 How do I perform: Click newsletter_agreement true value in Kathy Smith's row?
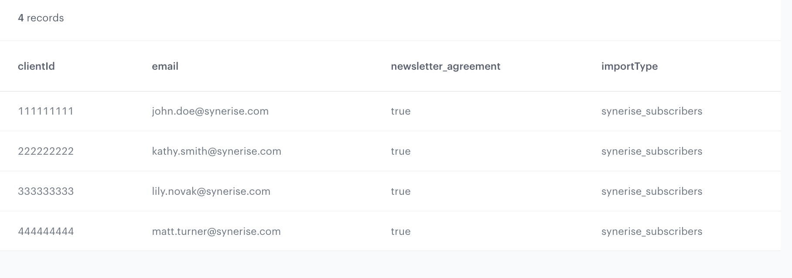[x=401, y=151]
